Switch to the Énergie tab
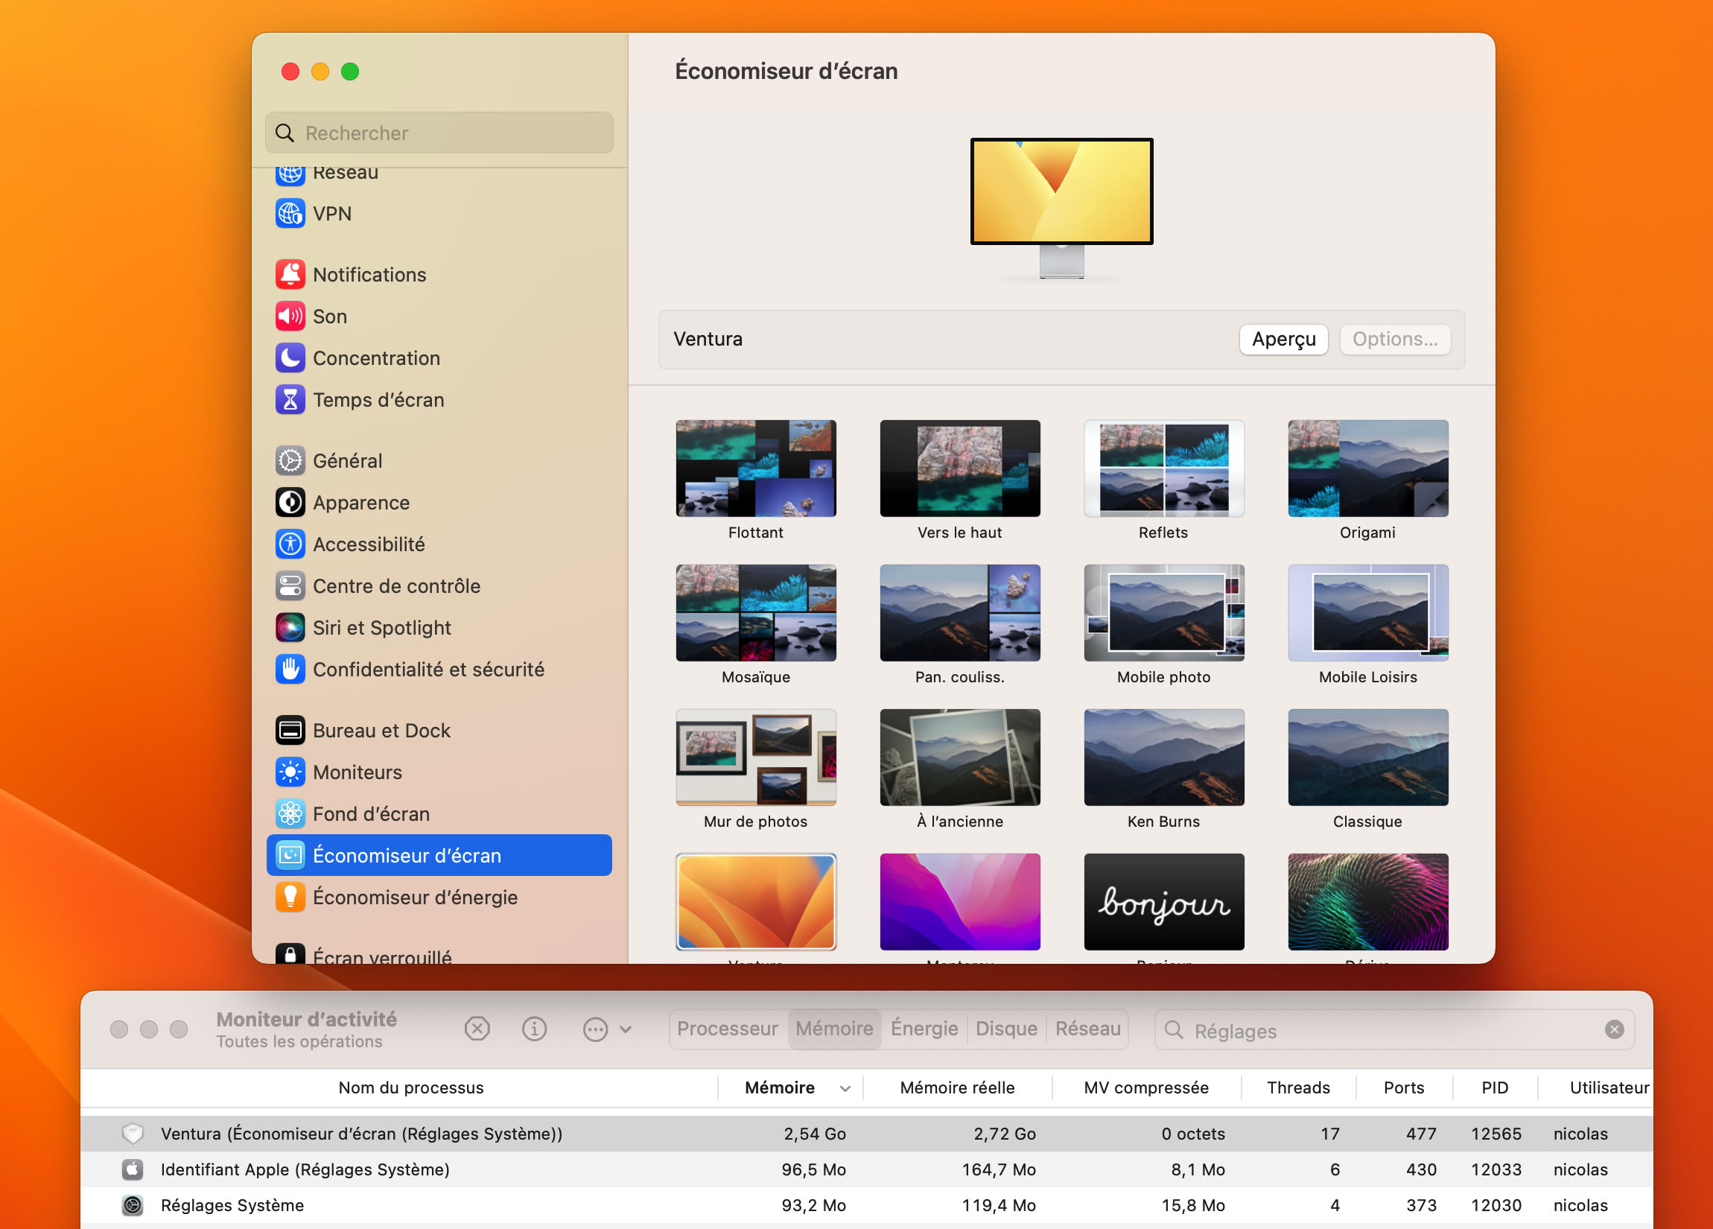The height and width of the screenshot is (1229, 1713). click(924, 1029)
